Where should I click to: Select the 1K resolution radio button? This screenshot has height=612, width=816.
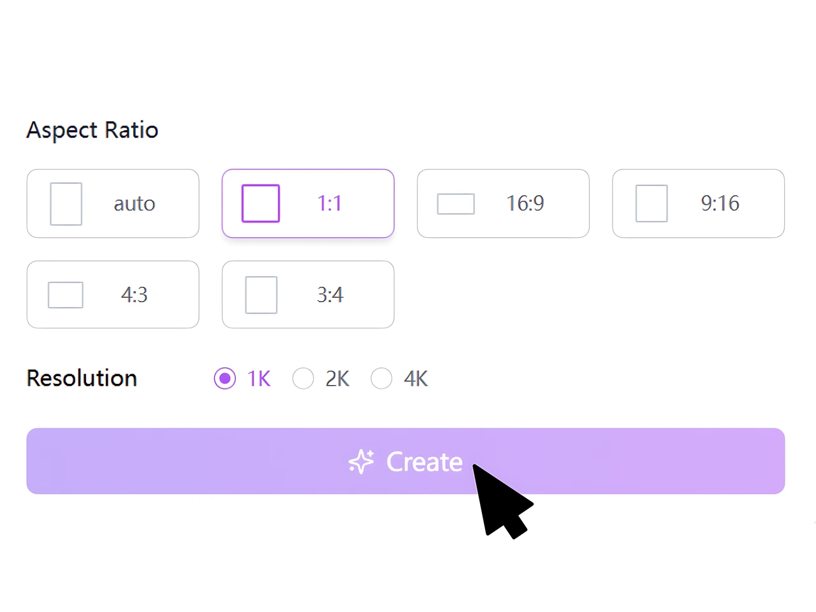point(225,378)
